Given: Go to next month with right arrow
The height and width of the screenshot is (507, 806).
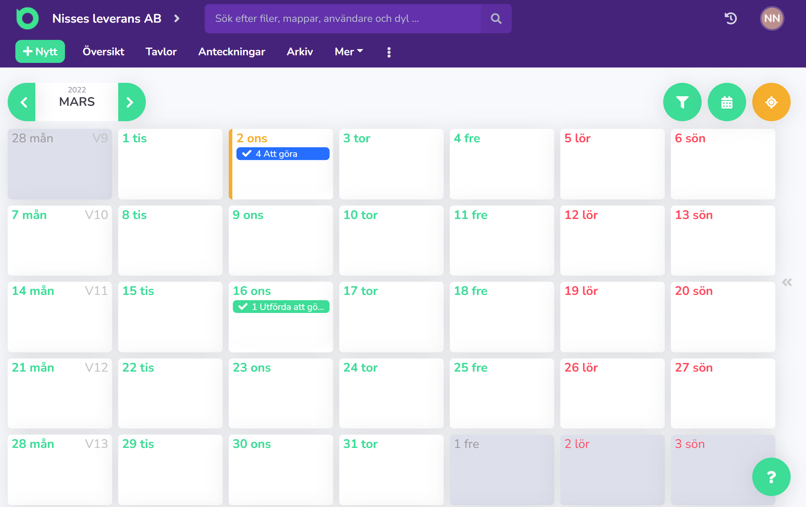Looking at the screenshot, I should pyautogui.click(x=132, y=102).
